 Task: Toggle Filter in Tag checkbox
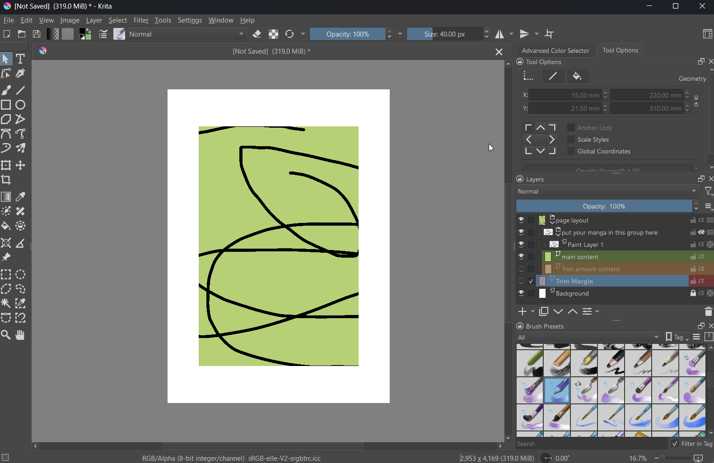coord(675,444)
